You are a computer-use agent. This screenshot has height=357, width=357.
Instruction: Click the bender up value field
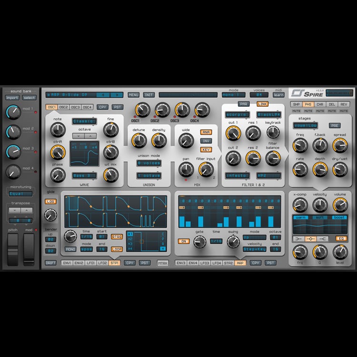coord(50,239)
